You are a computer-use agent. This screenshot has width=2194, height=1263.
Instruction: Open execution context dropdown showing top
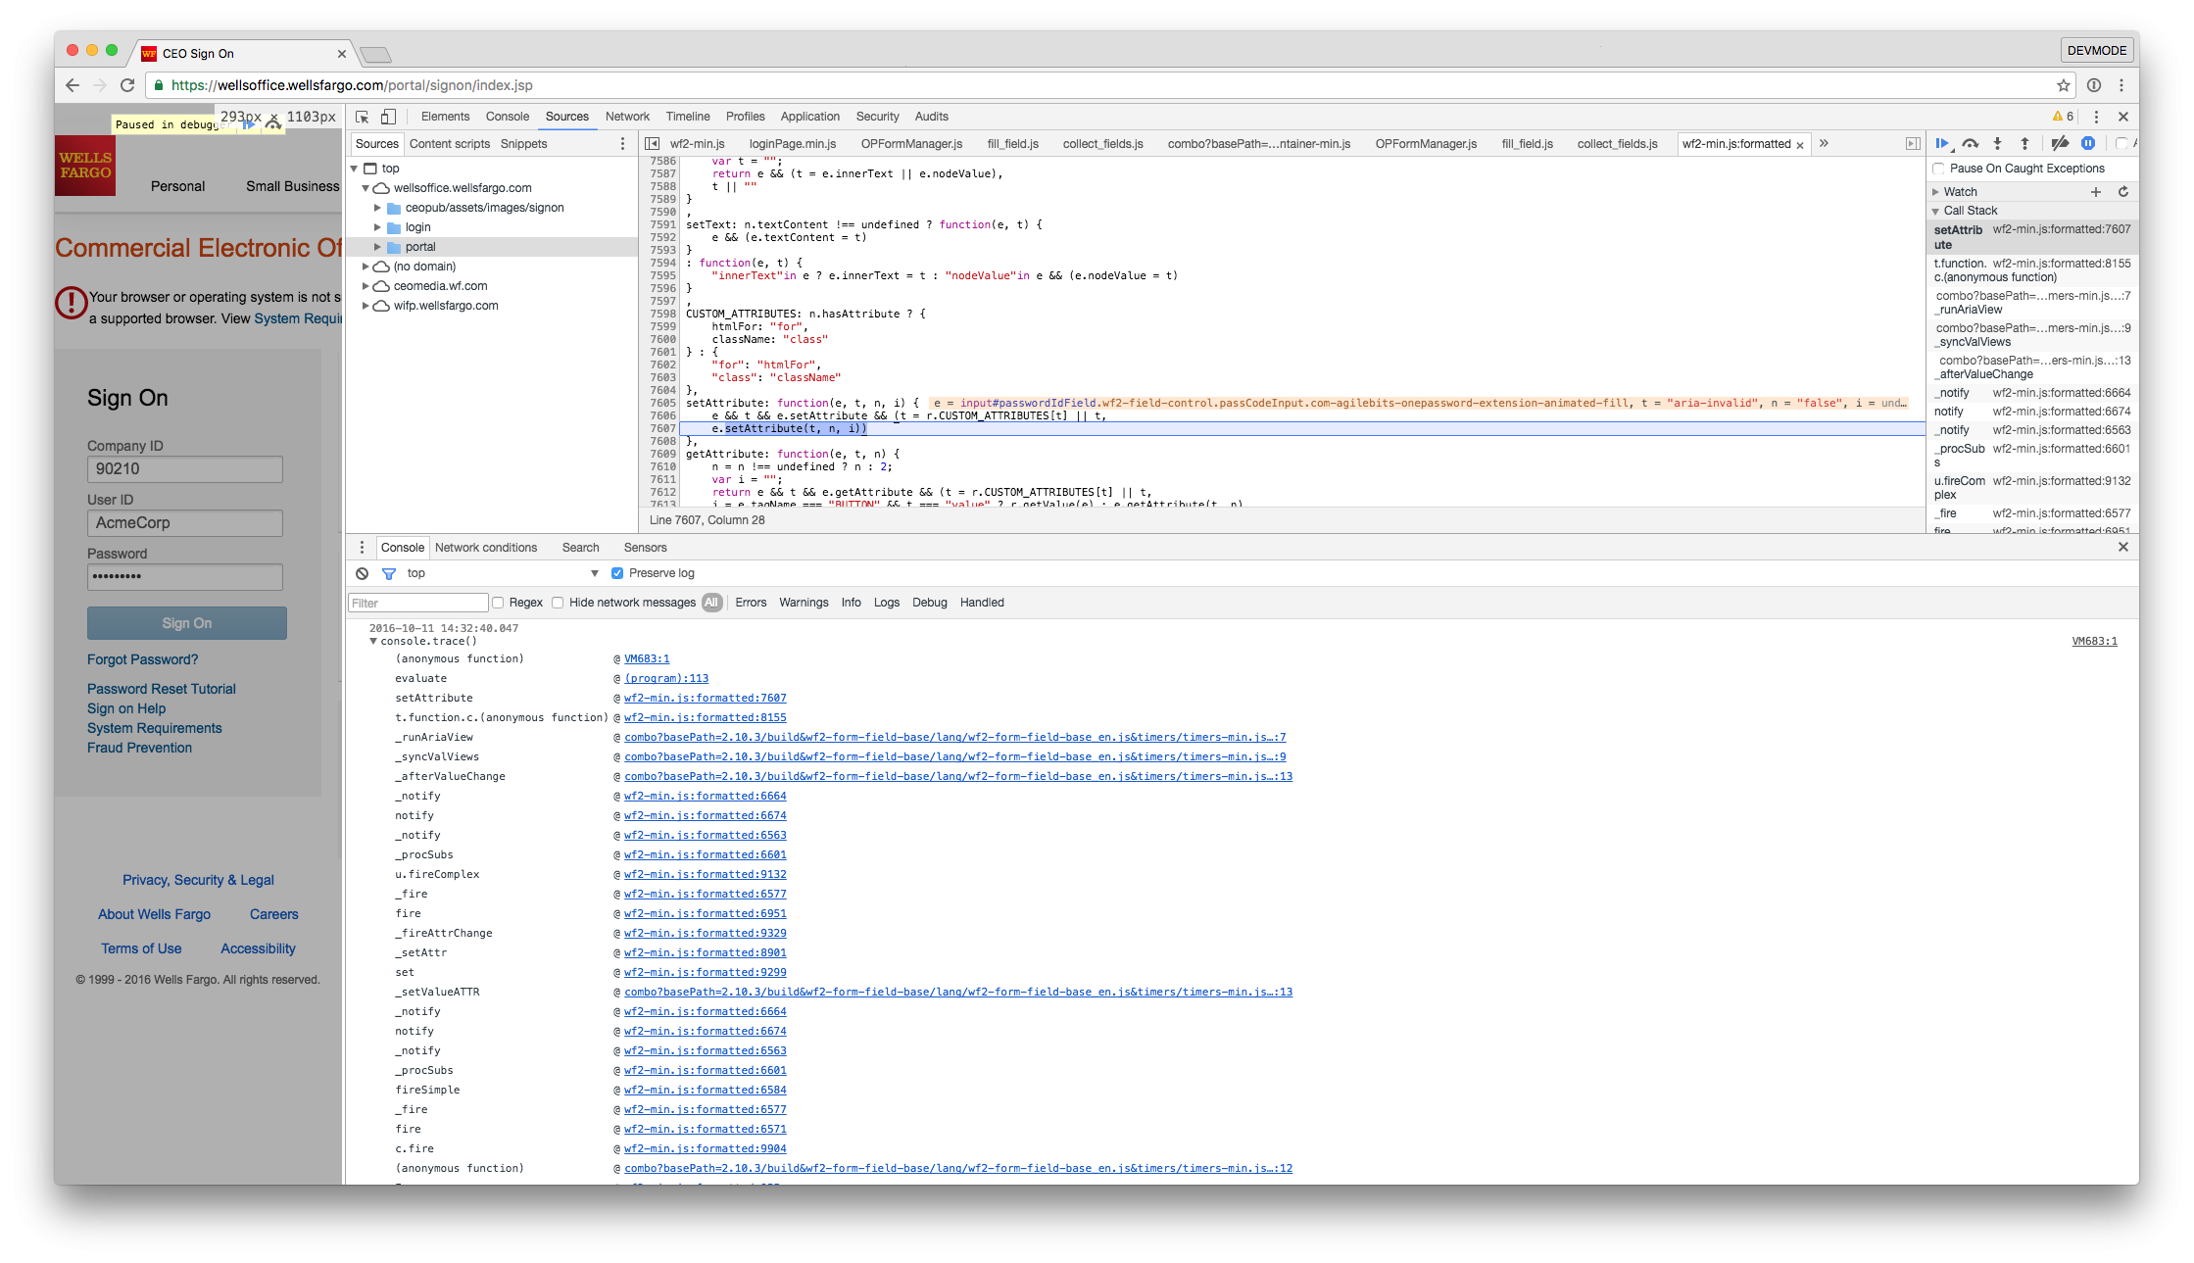click(x=503, y=574)
